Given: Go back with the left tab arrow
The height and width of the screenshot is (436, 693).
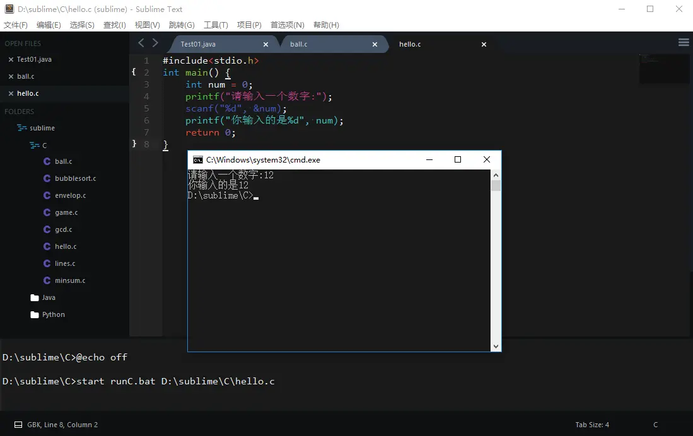Looking at the screenshot, I should pyautogui.click(x=141, y=43).
